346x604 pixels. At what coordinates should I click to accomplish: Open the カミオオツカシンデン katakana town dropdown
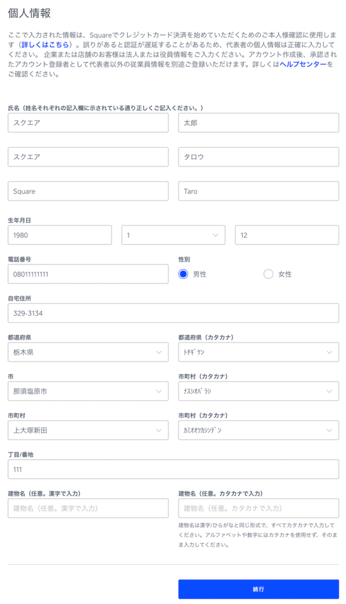click(258, 430)
